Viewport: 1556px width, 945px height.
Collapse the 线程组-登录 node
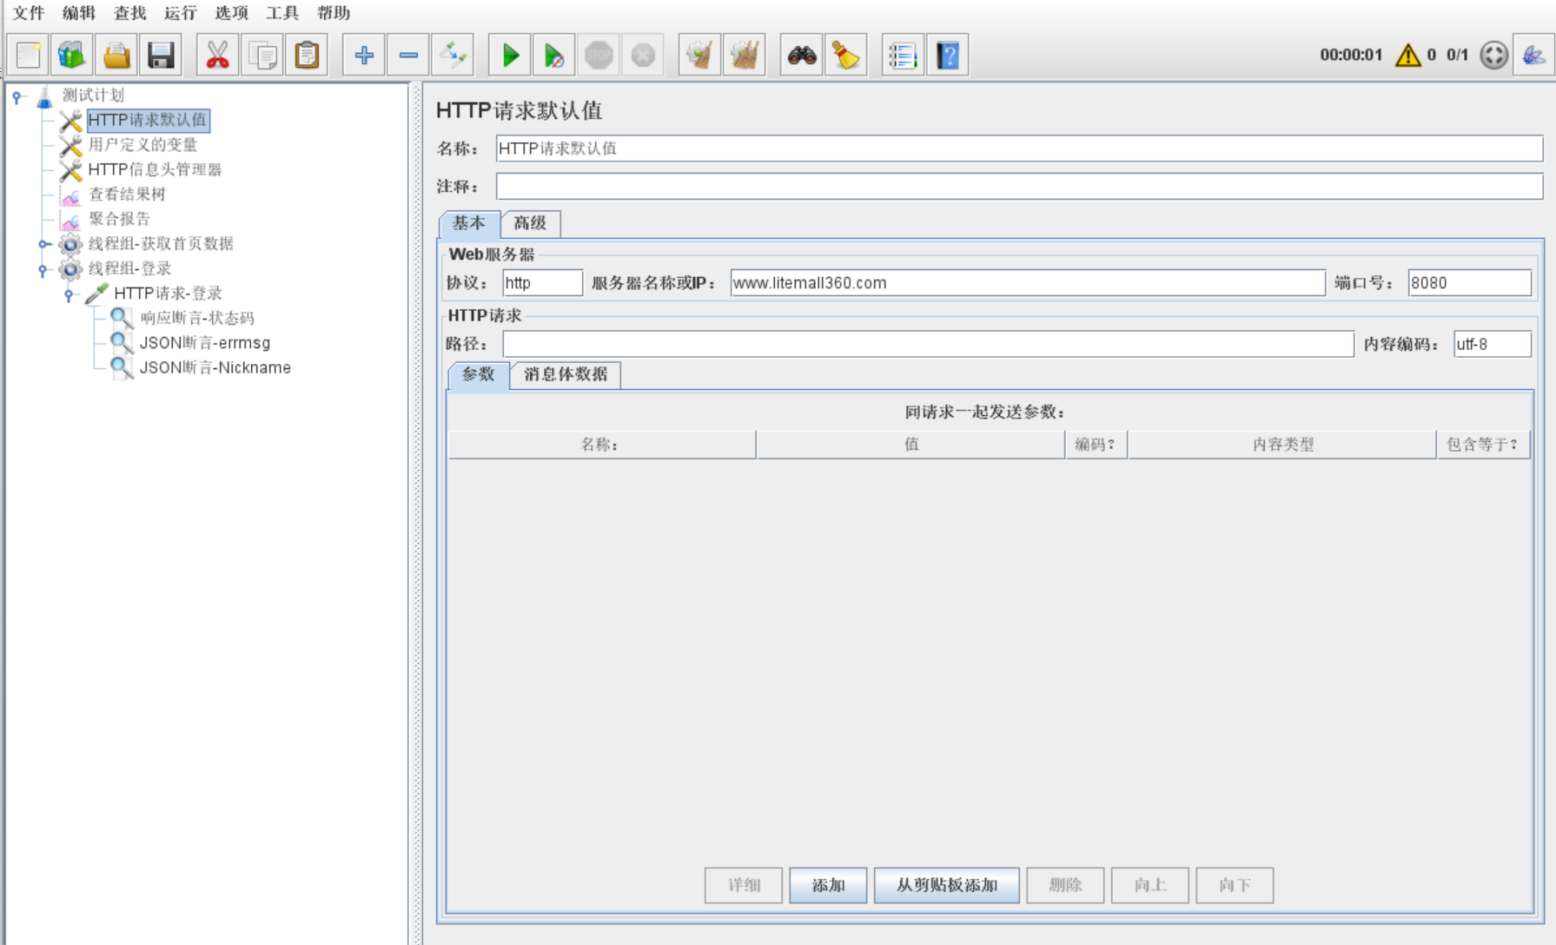click(43, 270)
